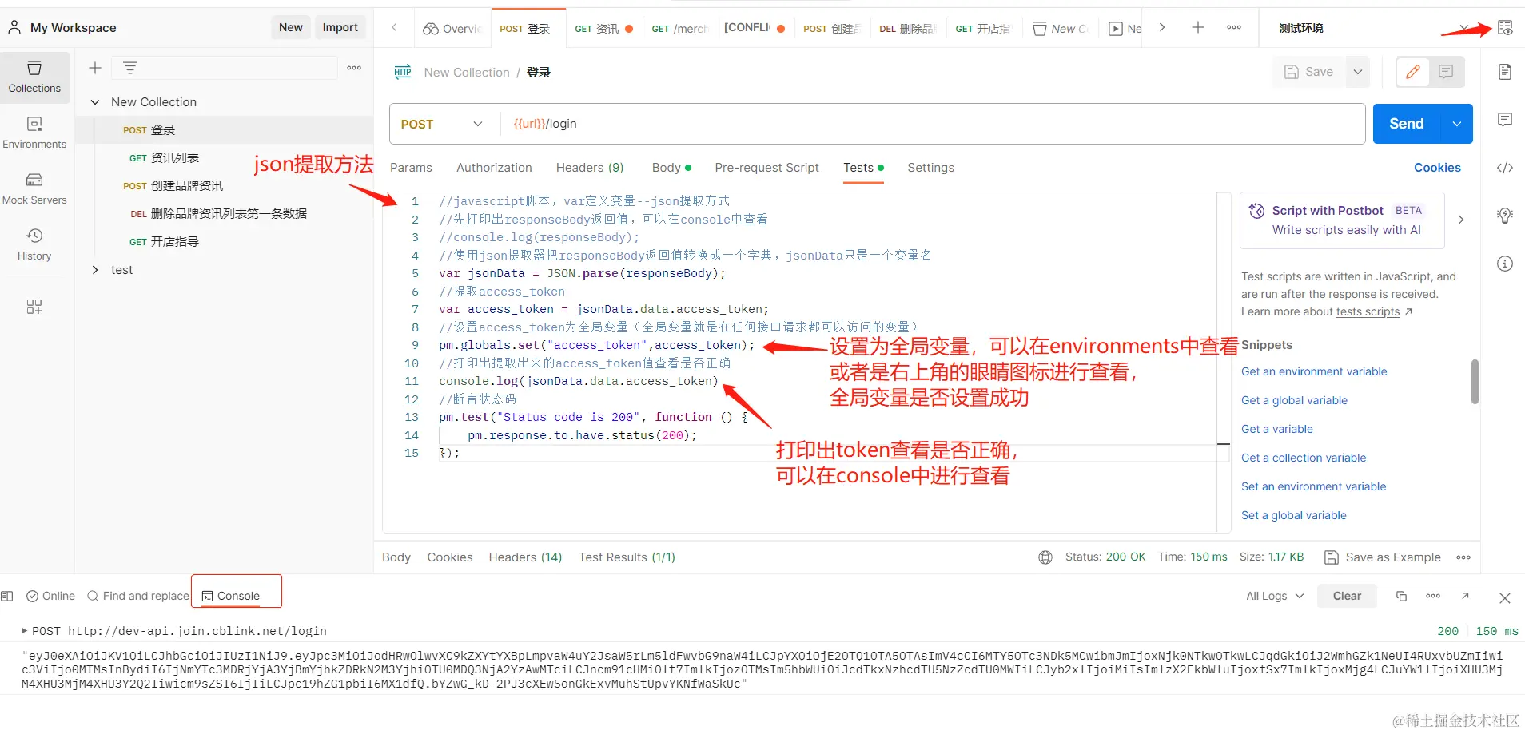Open the POST method dropdown

442,124
